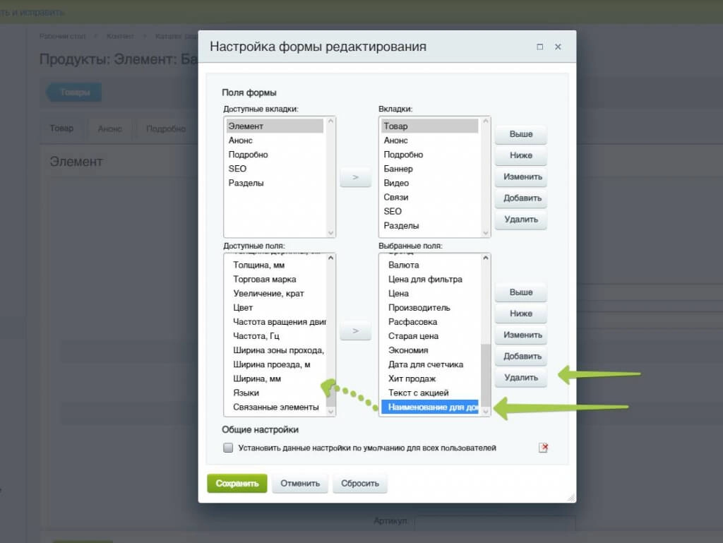Click Удалить button for tabs
This screenshot has height=543, width=723.
521,220
